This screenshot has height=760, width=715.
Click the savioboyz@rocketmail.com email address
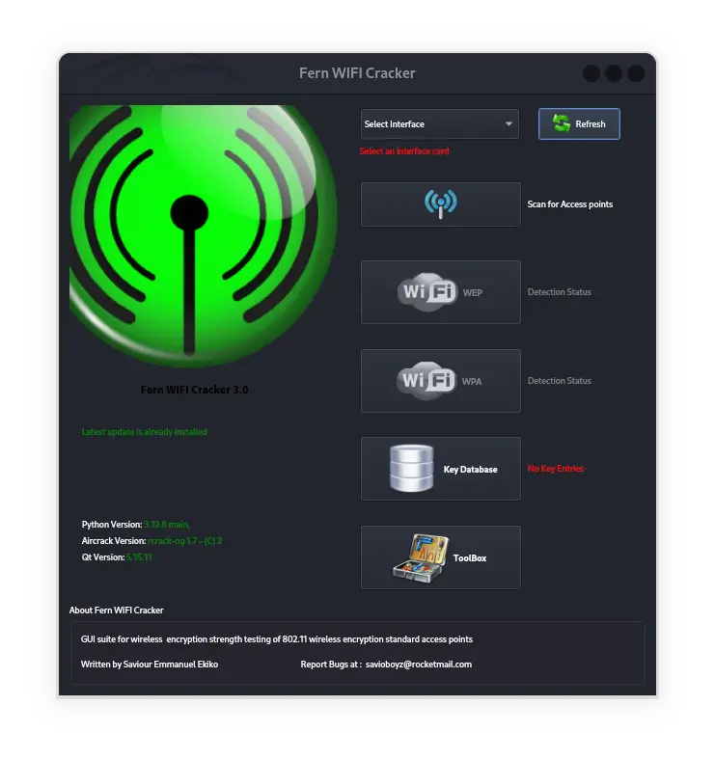[x=419, y=665]
